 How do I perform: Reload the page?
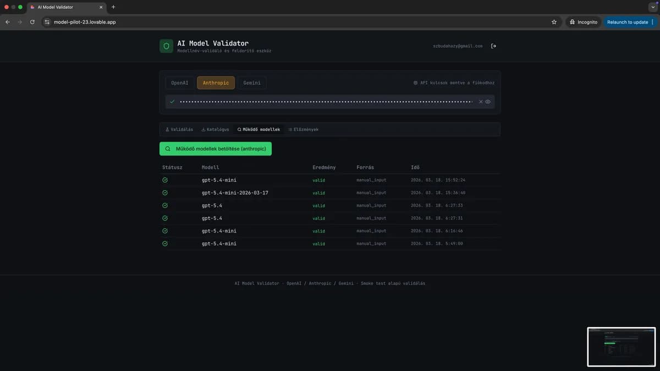[32, 22]
